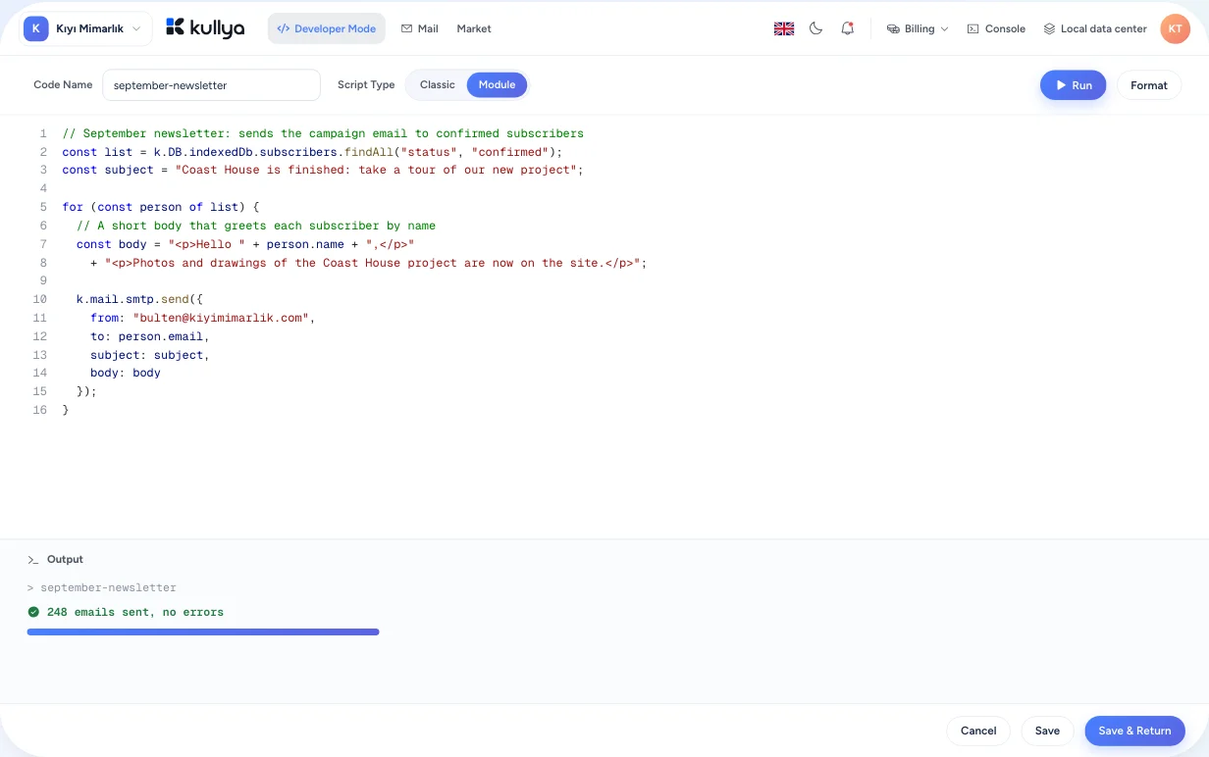Click the green success check icon
Viewport: 1209px width, 757px height.
pyautogui.click(x=33, y=612)
